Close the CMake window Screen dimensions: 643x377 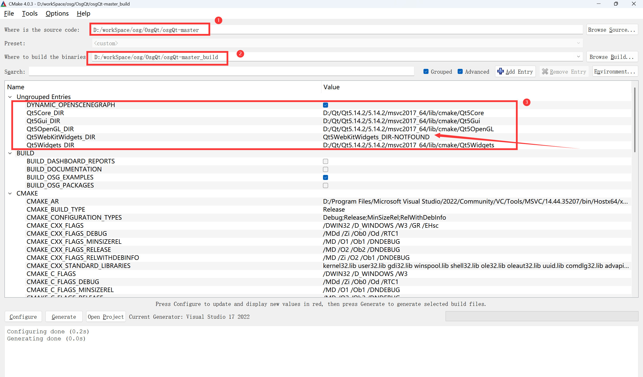click(633, 4)
